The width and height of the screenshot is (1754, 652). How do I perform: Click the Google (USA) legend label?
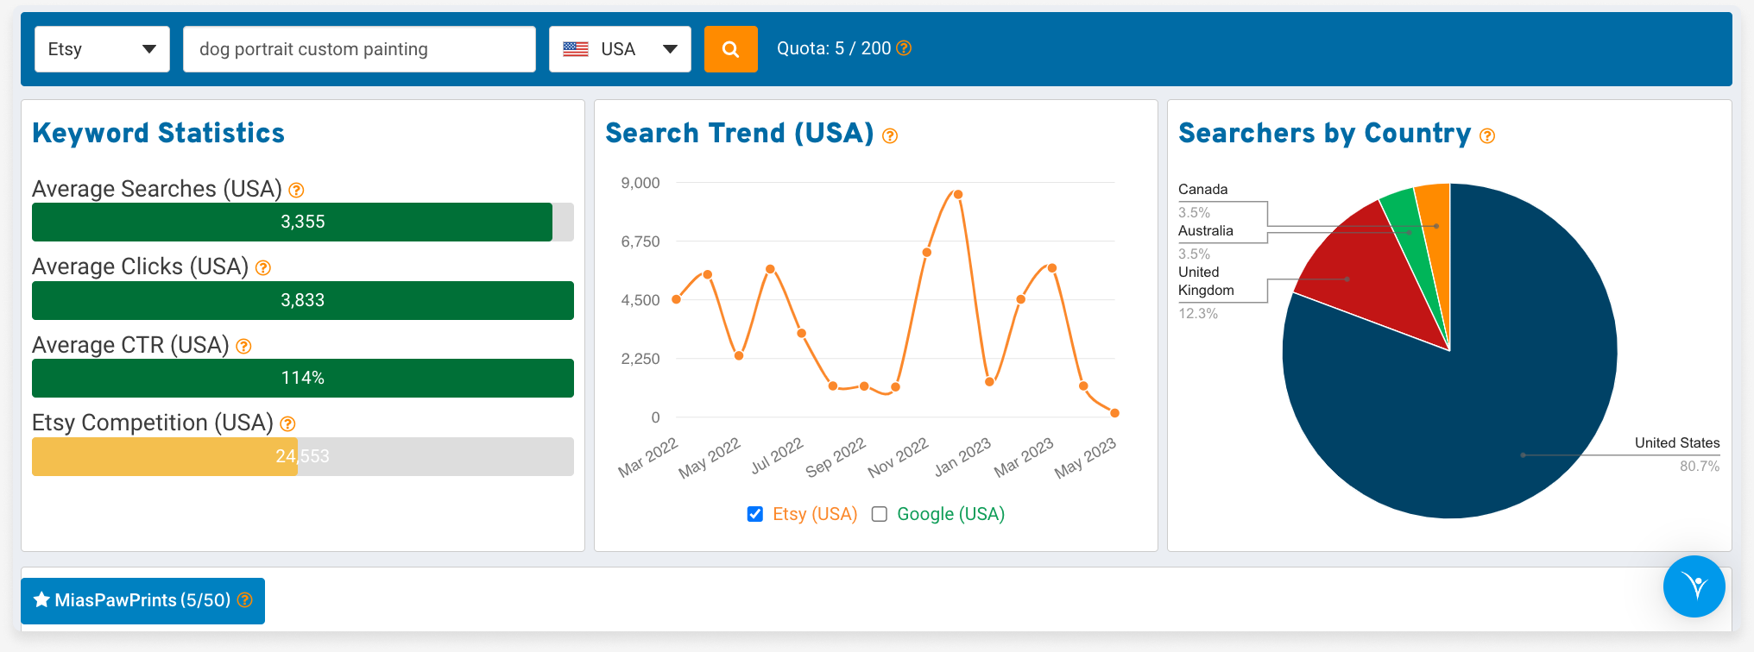pyautogui.click(x=950, y=514)
